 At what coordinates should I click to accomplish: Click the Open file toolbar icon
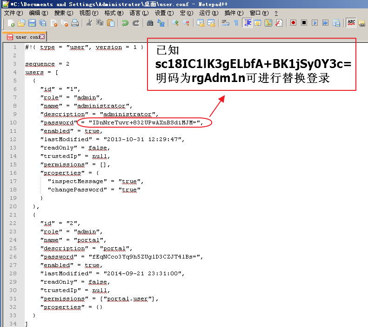pos(21,23)
